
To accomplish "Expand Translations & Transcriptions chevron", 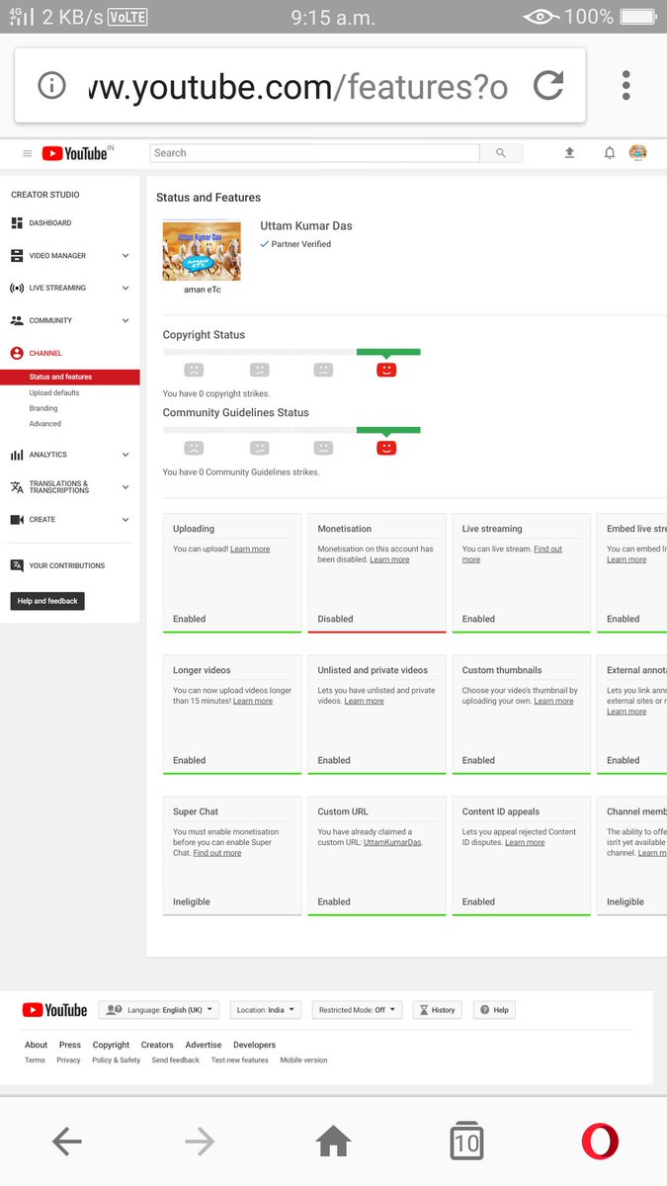I will coord(125,488).
